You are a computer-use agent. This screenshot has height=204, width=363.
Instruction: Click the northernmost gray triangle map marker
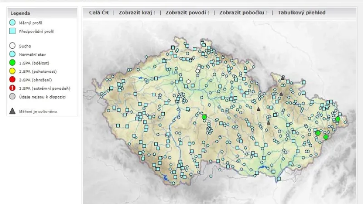[283, 77]
